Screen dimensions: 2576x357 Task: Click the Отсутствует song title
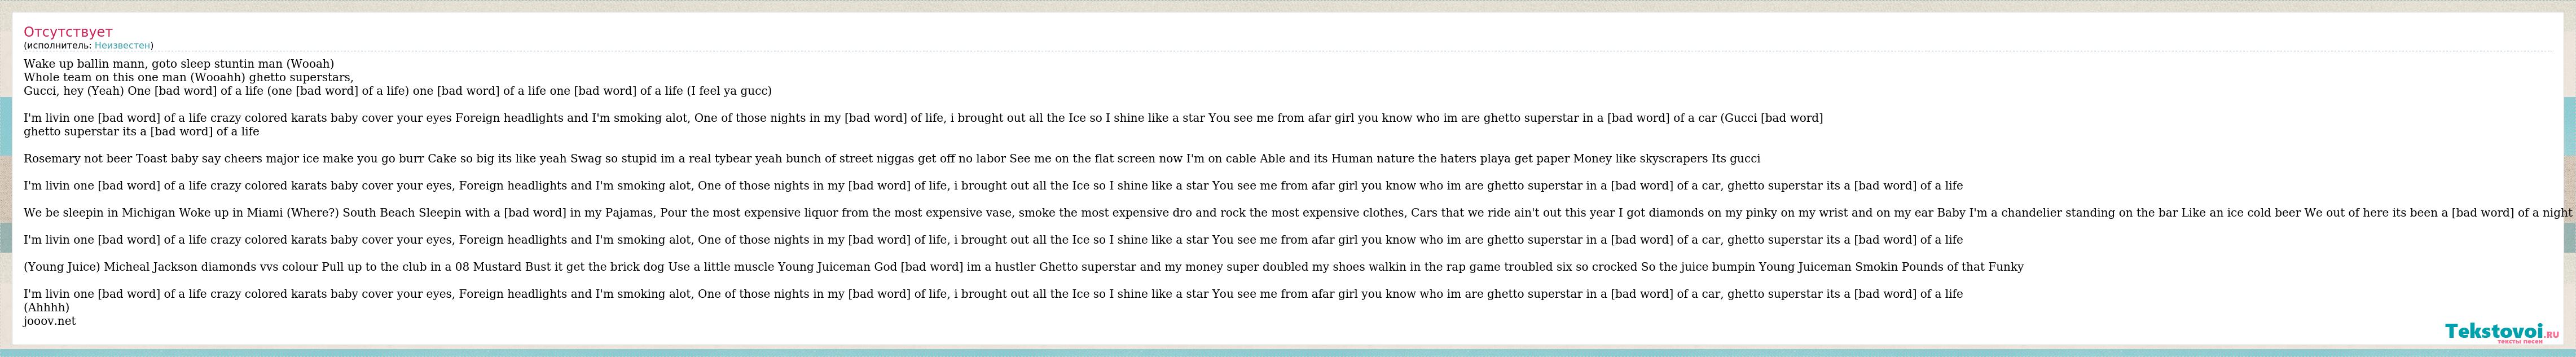(68, 32)
